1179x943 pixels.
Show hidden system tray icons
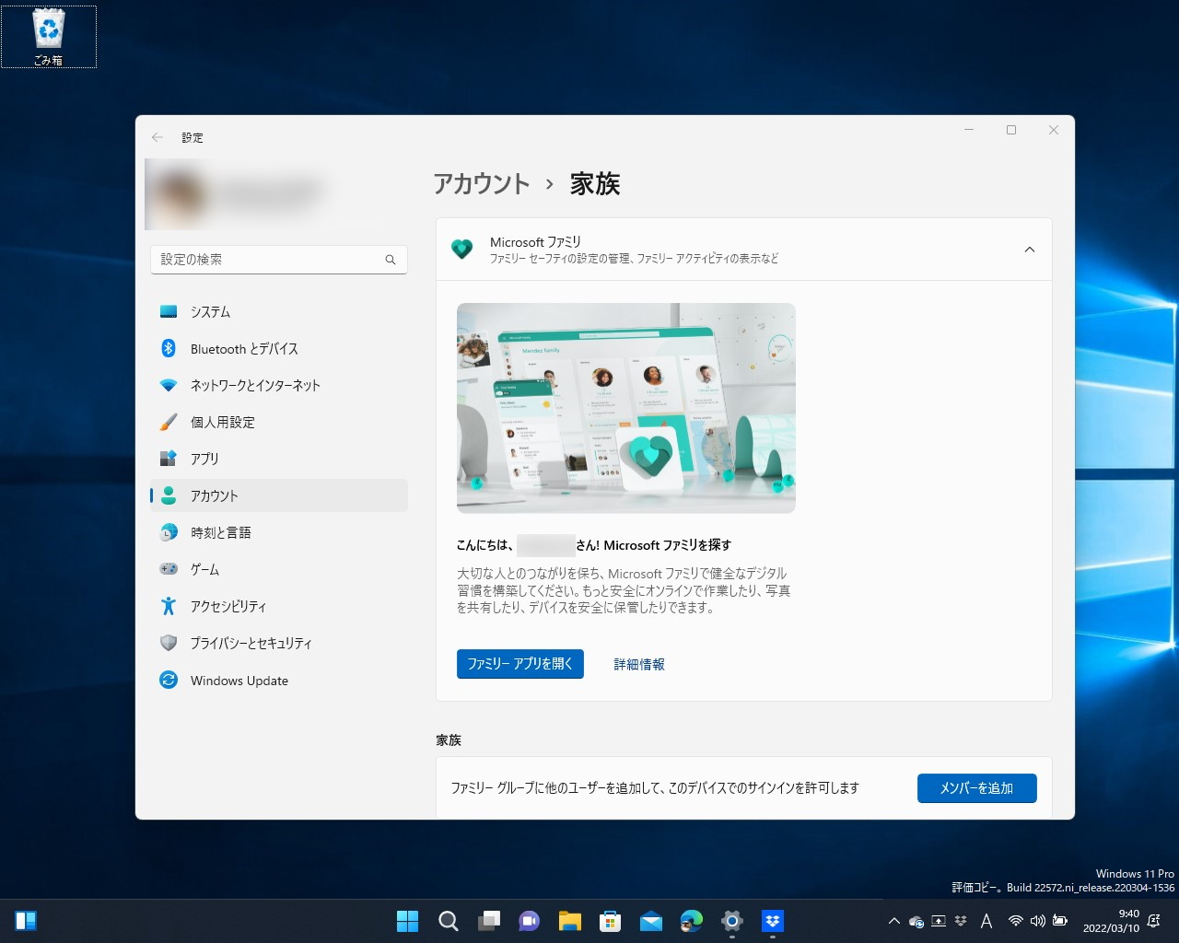pyautogui.click(x=893, y=920)
